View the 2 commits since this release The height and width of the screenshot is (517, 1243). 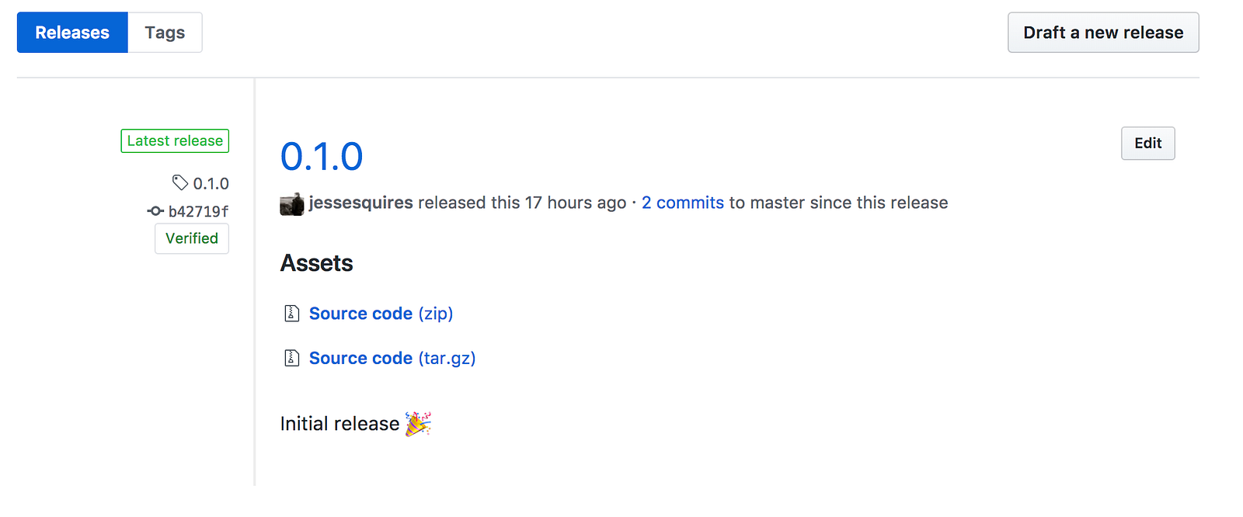(682, 203)
